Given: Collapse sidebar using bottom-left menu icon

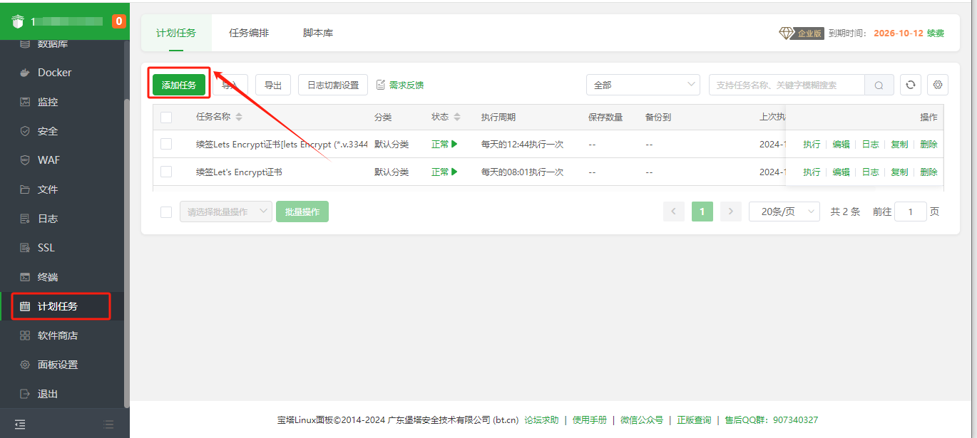Looking at the screenshot, I should pyautogui.click(x=20, y=424).
